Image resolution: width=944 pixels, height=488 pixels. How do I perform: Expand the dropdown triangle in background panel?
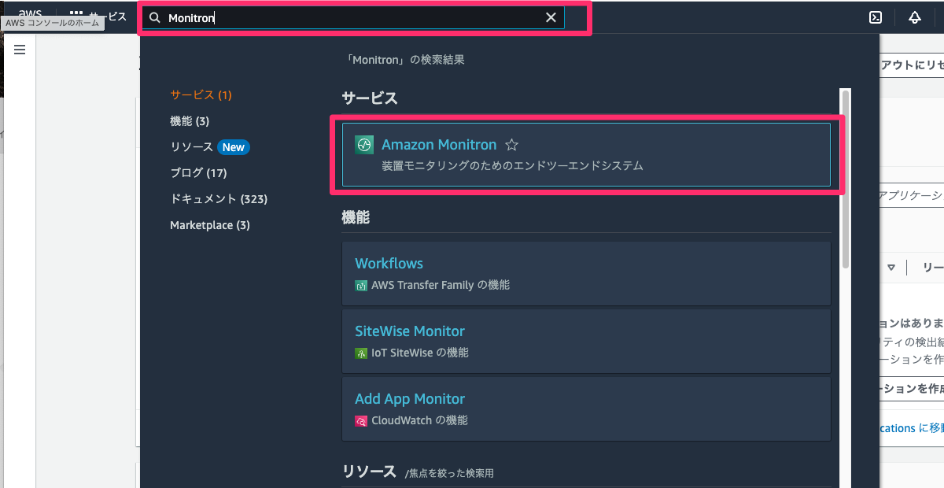891,268
